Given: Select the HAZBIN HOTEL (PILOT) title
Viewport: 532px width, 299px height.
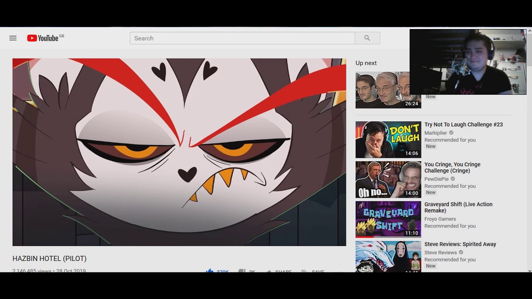Looking at the screenshot, I should pos(49,258).
